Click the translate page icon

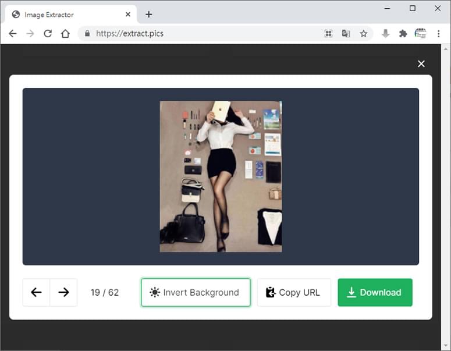pyautogui.click(x=346, y=34)
